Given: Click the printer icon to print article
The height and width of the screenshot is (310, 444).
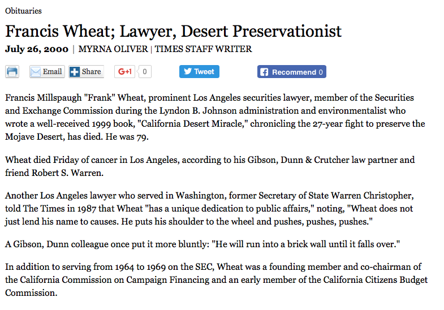Looking at the screenshot, I should point(12,72).
